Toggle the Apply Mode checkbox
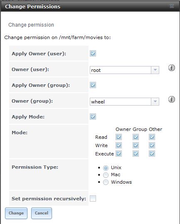180x224 pixels. pos(93,117)
